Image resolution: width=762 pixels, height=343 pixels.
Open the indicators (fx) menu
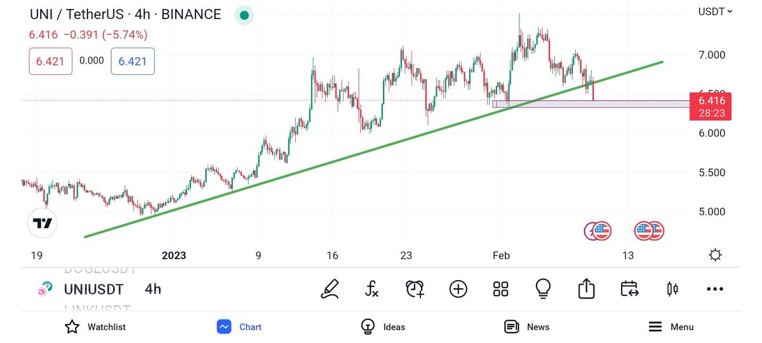click(372, 289)
